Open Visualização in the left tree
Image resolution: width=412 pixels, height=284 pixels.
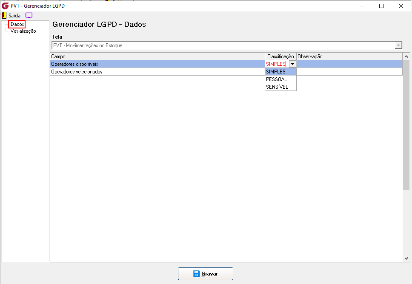[x=23, y=31]
